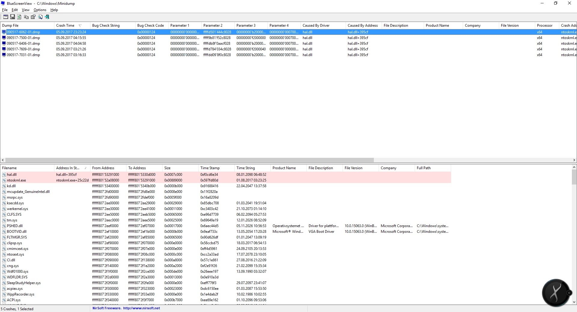Click the file icon next to ACPI.sys
Viewport: 577px width, 312px height.
(x=4, y=300)
